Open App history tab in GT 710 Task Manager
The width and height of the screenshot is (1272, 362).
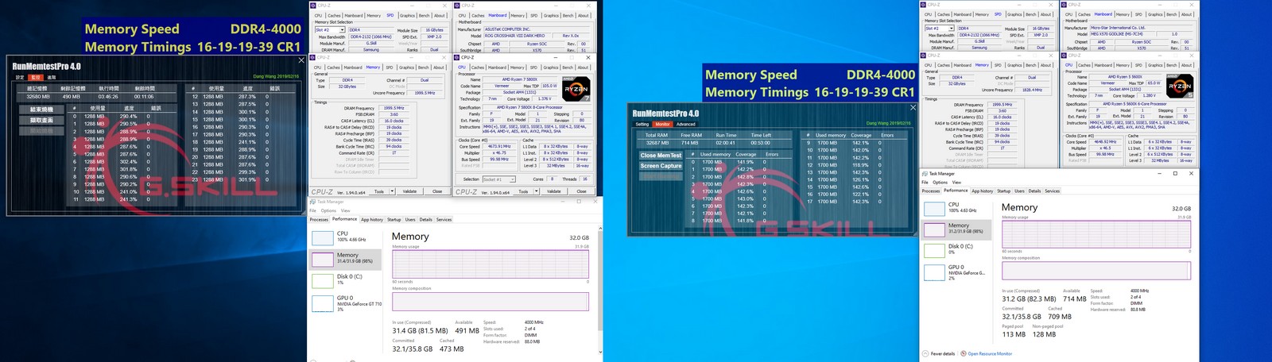[x=372, y=220]
